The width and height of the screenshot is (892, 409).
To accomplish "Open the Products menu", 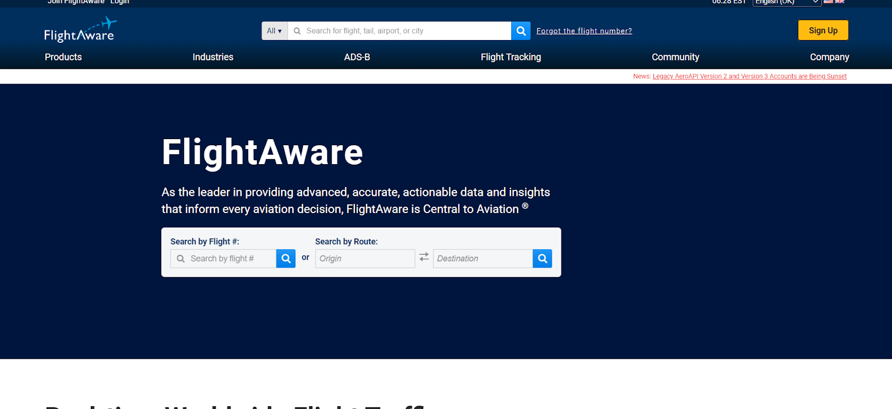I will coord(64,57).
